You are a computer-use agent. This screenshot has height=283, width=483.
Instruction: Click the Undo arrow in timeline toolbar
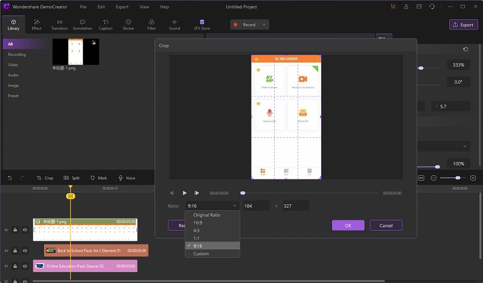(x=10, y=178)
